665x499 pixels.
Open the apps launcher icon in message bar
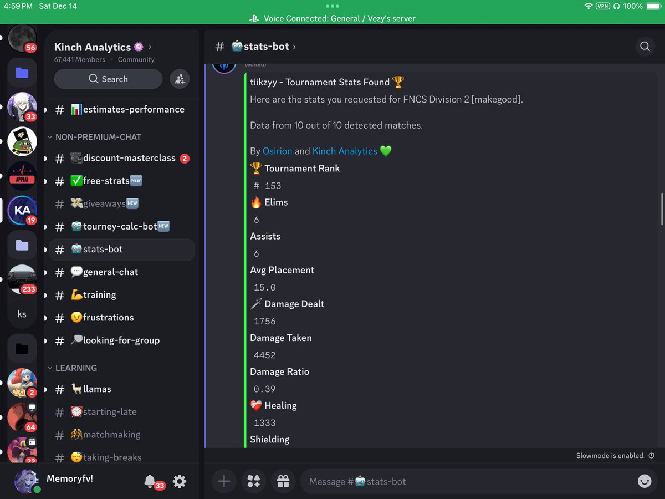tap(254, 481)
